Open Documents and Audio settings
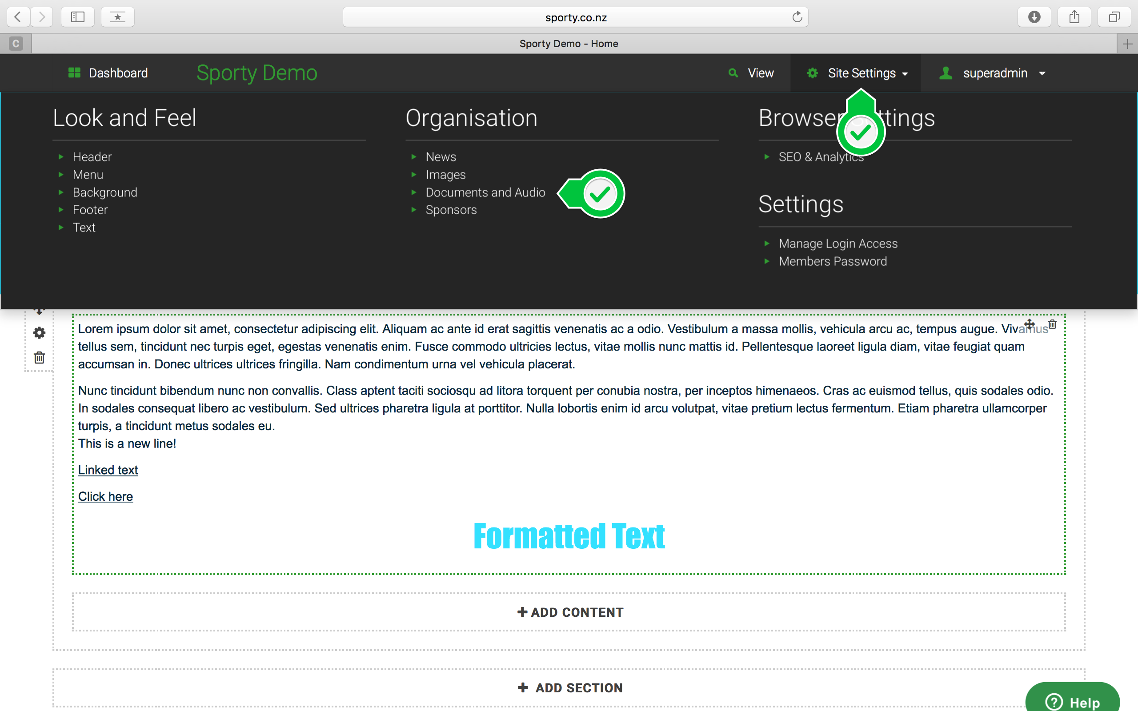Viewport: 1138px width, 711px height. [x=485, y=192]
